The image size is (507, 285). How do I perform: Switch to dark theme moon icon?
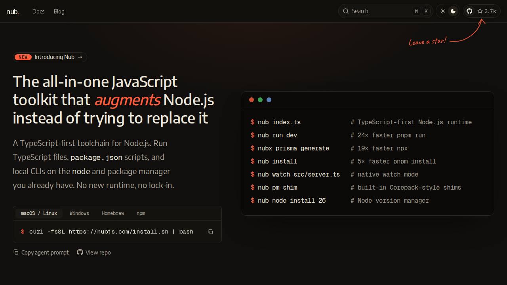pos(453,11)
